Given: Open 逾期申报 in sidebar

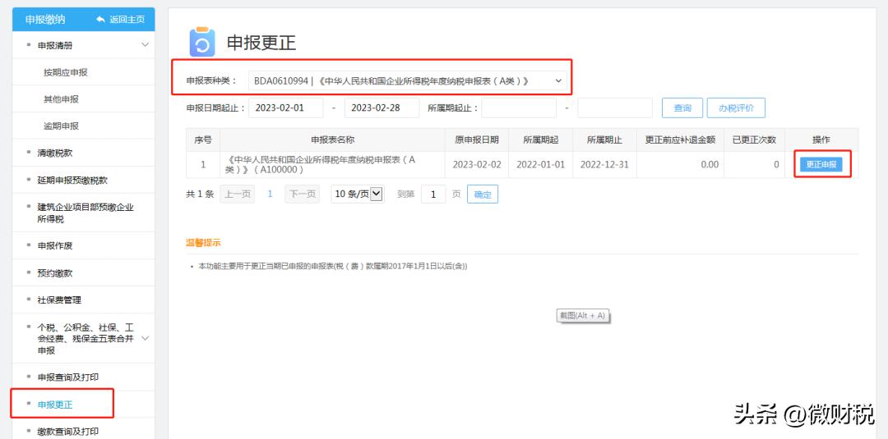Looking at the screenshot, I should tap(61, 126).
